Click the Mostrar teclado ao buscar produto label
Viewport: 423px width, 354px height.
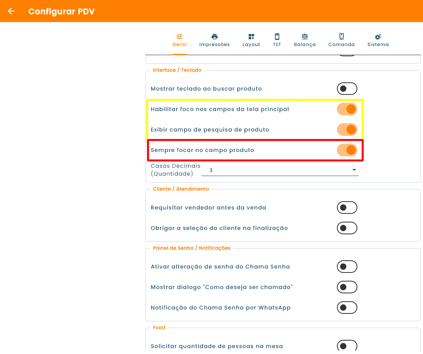click(x=206, y=89)
